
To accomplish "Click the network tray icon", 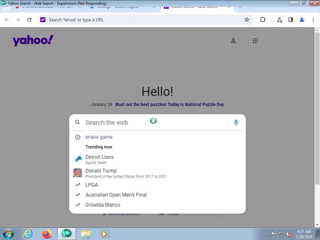I will (x=281, y=234).
